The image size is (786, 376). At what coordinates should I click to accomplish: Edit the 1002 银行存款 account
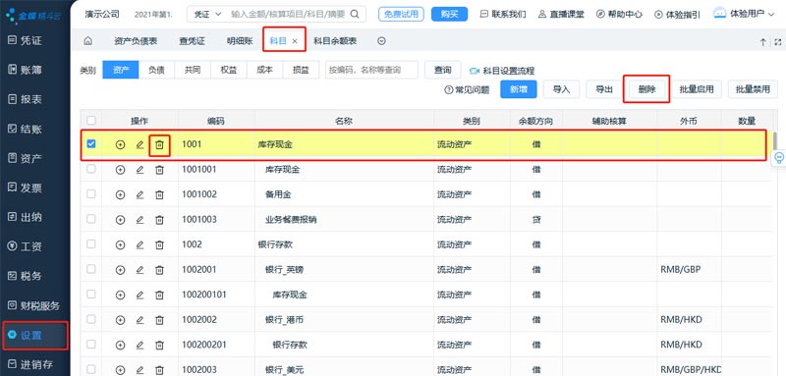pos(140,244)
